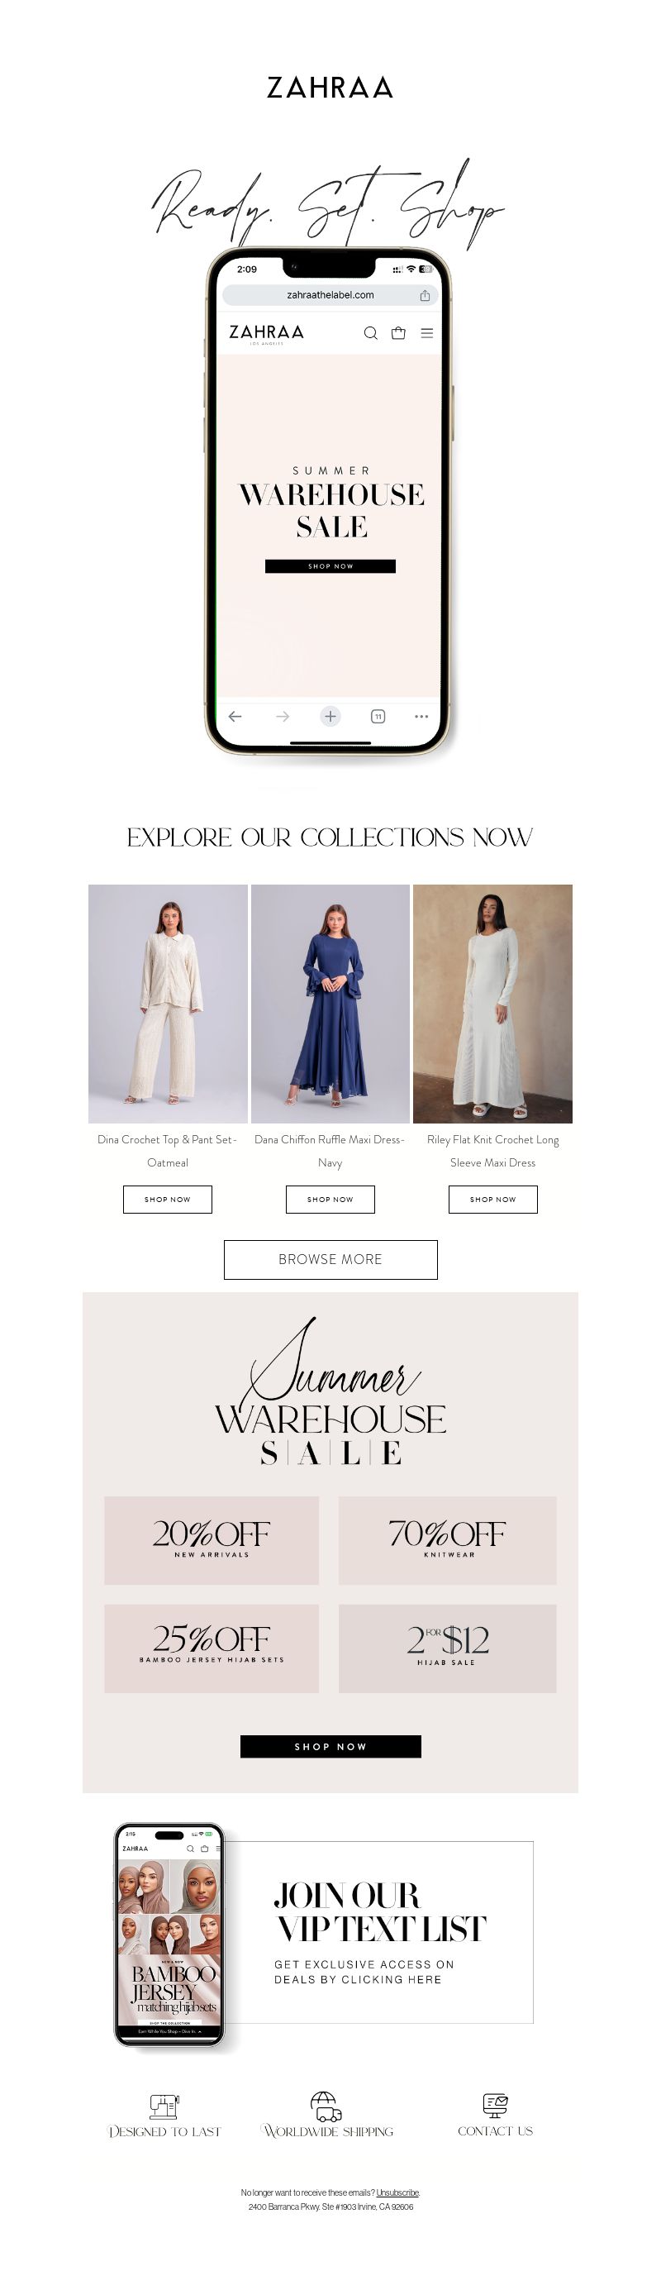Shop Now for Riley Flat Knit Crochet Dress

(492, 1199)
